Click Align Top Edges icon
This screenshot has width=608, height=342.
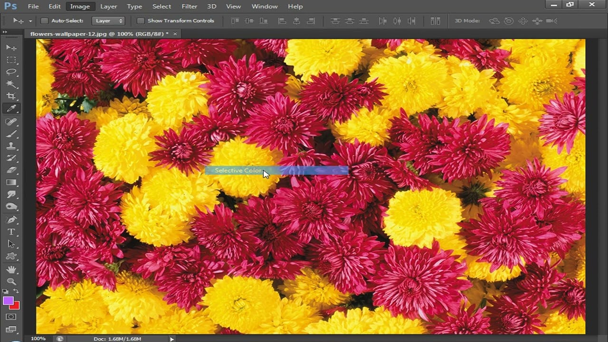pyautogui.click(x=235, y=21)
